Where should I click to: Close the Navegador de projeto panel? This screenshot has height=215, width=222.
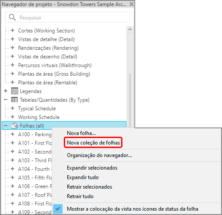[131, 4]
